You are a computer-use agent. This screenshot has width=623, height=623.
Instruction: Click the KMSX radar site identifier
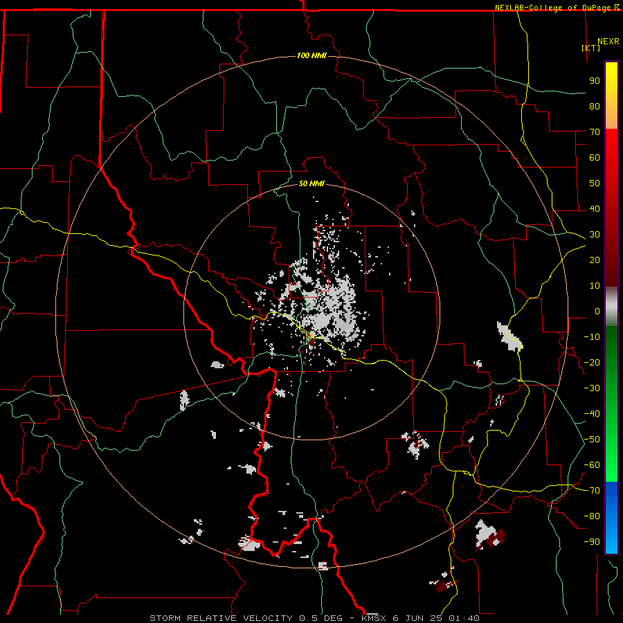coord(374,618)
